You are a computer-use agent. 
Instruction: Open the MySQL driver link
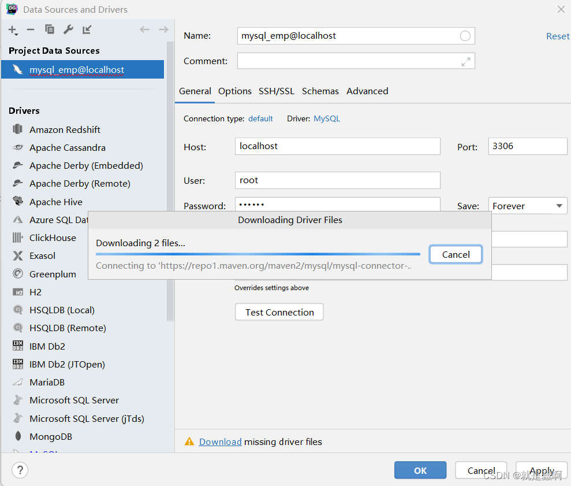(x=327, y=118)
